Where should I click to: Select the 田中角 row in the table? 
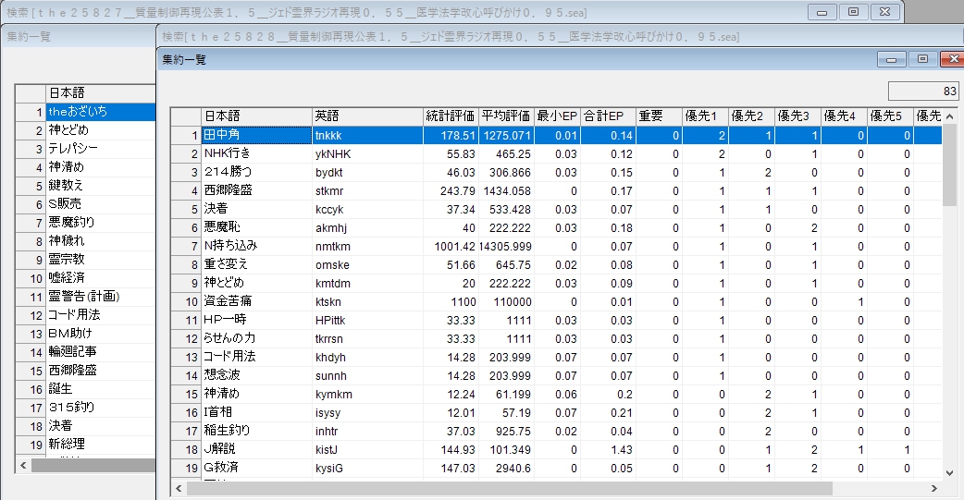pyautogui.click(x=255, y=136)
